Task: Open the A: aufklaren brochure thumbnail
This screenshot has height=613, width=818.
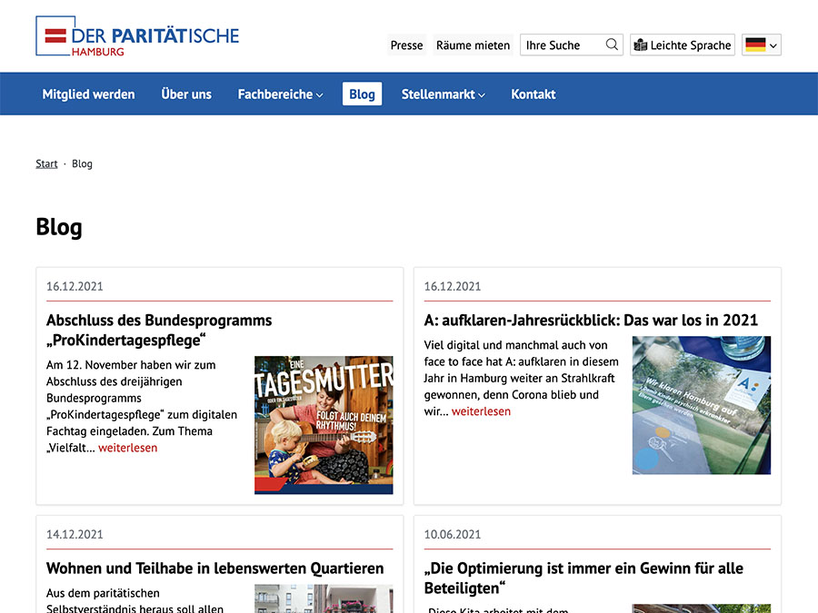Action: 701,405
